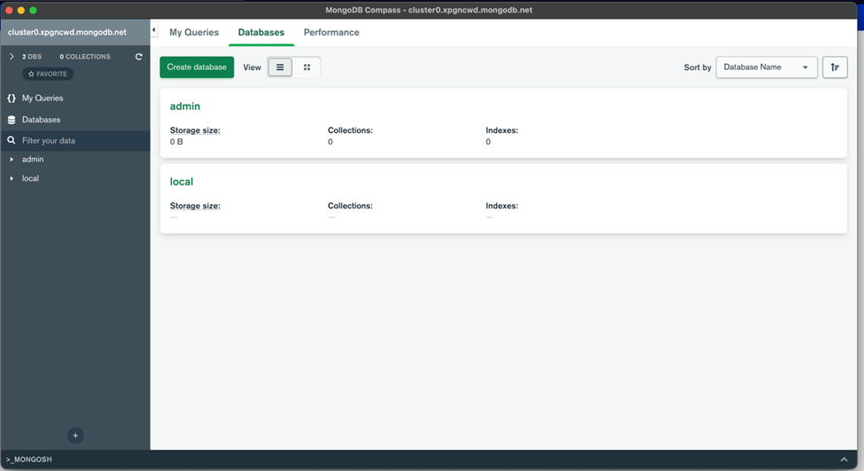
Task: Go to Databases in the sidebar
Action: (42, 120)
